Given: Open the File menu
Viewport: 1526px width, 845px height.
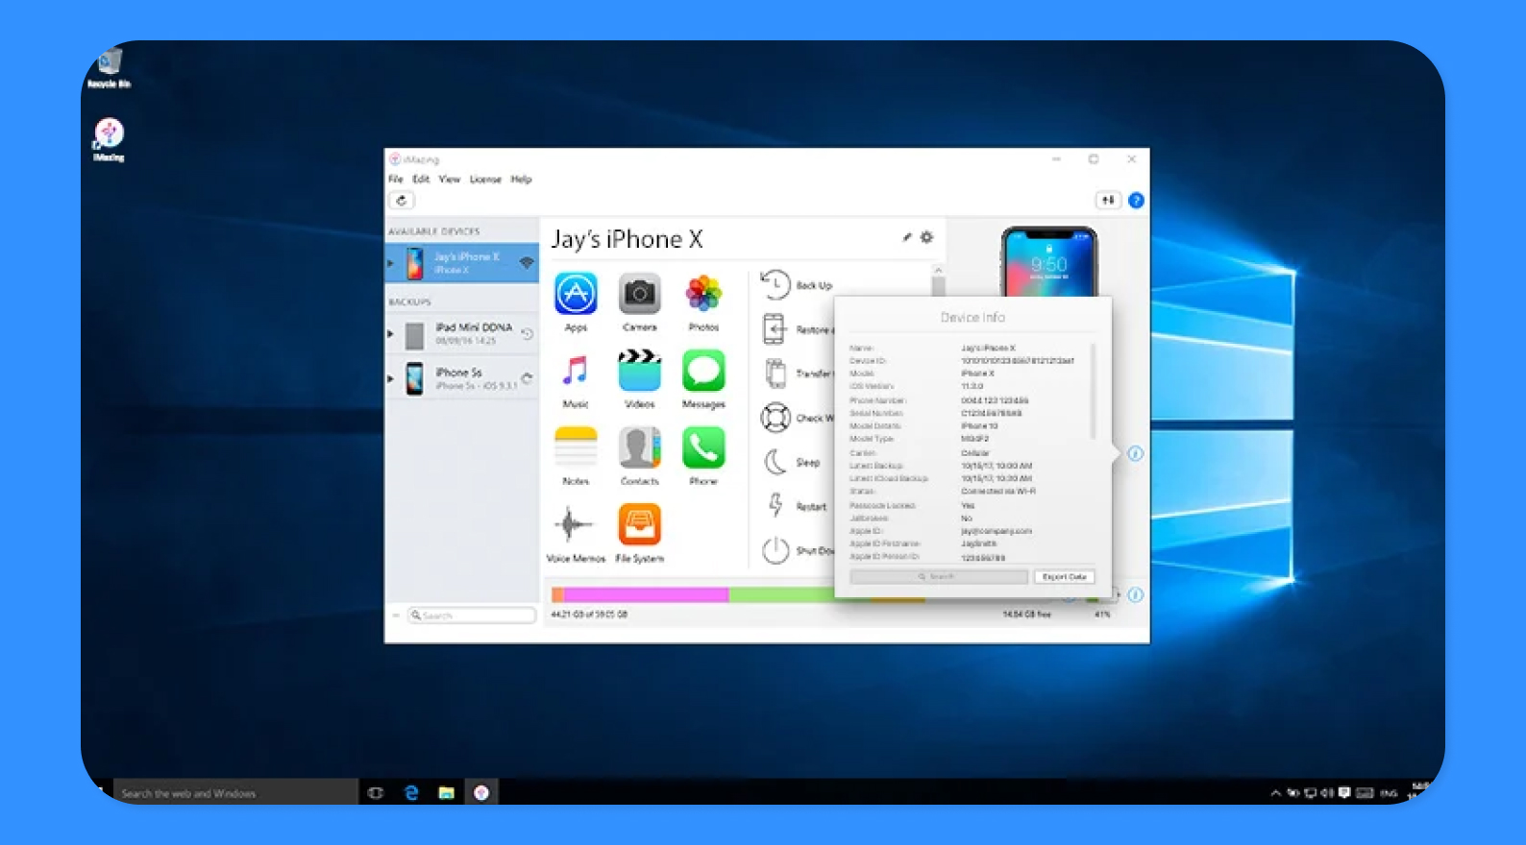Looking at the screenshot, I should point(396,179).
